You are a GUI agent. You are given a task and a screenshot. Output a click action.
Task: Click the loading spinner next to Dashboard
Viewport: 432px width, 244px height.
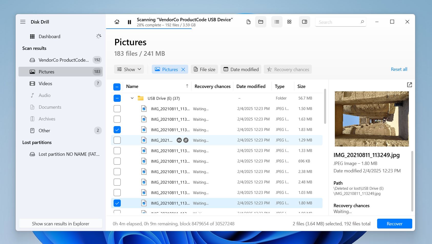(99, 36)
